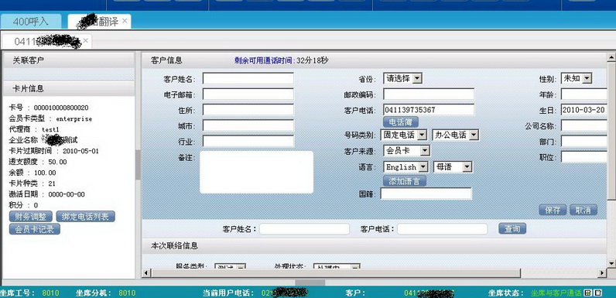
Task: Open the 固定电话 number type dropdown
Action: click(404, 135)
